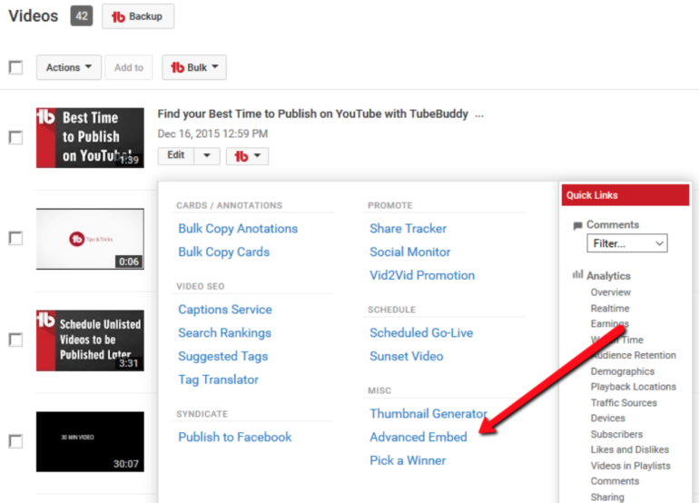Select checkbox for Schedule Unlisted Videos video
The image size is (699, 503).
click(x=16, y=340)
